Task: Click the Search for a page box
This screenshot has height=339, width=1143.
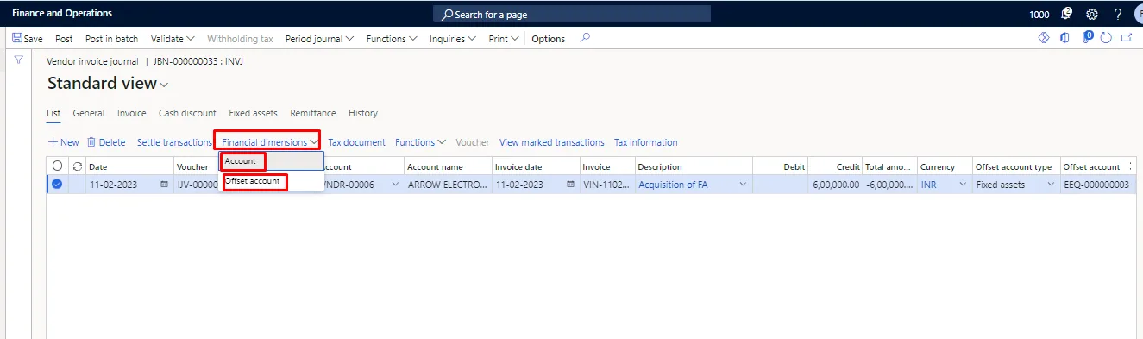Action: (x=572, y=14)
